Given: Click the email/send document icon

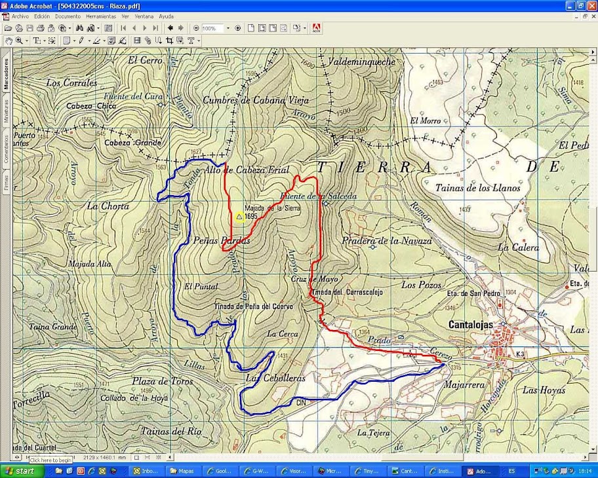Looking at the screenshot, I should tap(51, 28).
